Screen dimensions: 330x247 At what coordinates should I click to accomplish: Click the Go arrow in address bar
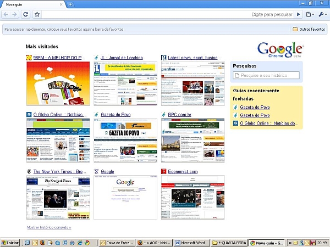[299, 14]
